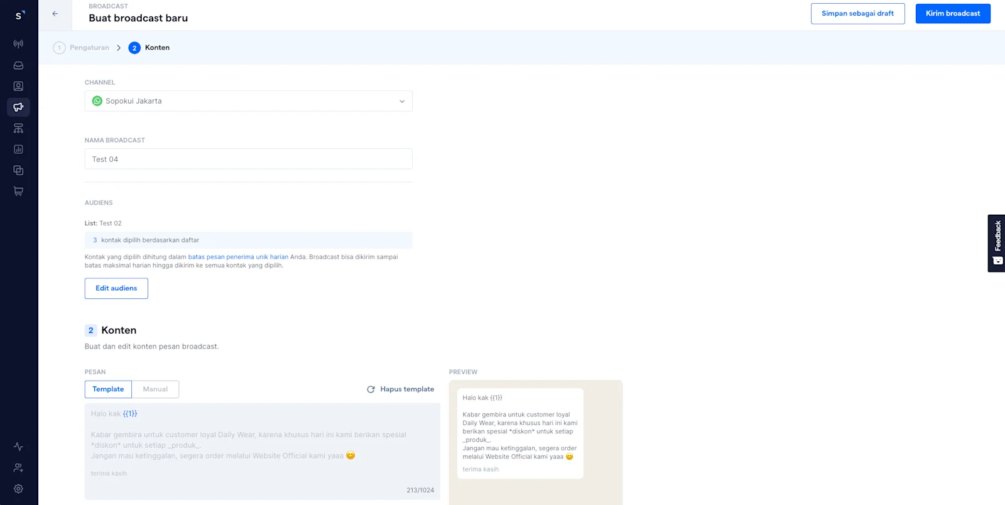Viewport: 1005px width, 505px height.
Task: Save with Simpan sebagai draft
Action: (858, 14)
